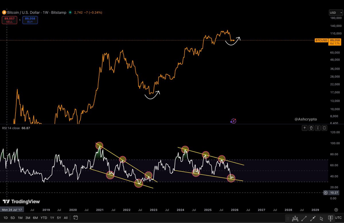The width and height of the screenshot is (344, 223).
Task: Open the XABCD pattern drawing tool
Action: pyautogui.click(x=295, y=218)
